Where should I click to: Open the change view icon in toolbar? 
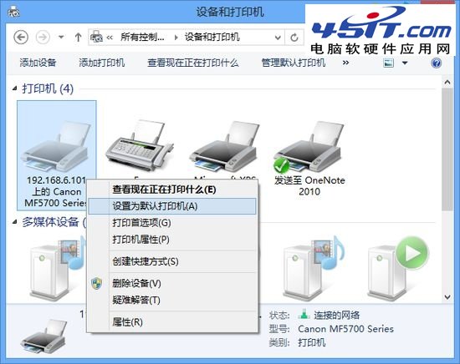[x=388, y=63]
